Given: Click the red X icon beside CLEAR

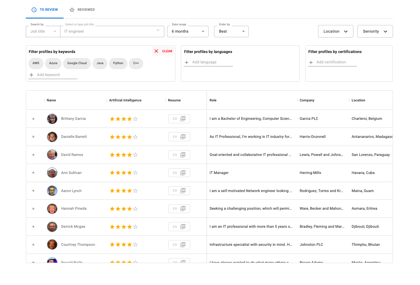Looking at the screenshot, I should pos(156,51).
